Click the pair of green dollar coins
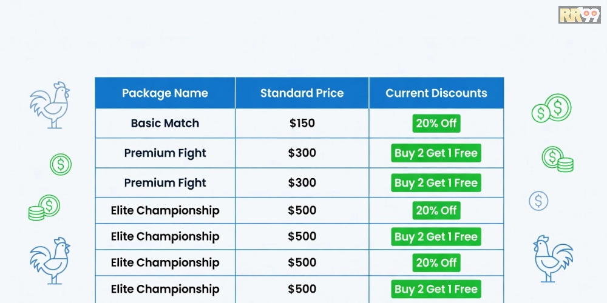The image size is (607, 303). point(551,109)
